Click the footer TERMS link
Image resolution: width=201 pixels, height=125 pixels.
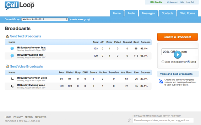pos(29,117)
